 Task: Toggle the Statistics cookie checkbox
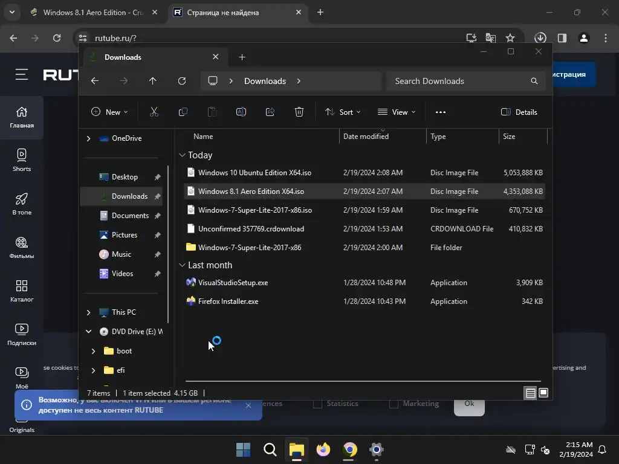click(x=317, y=404)
